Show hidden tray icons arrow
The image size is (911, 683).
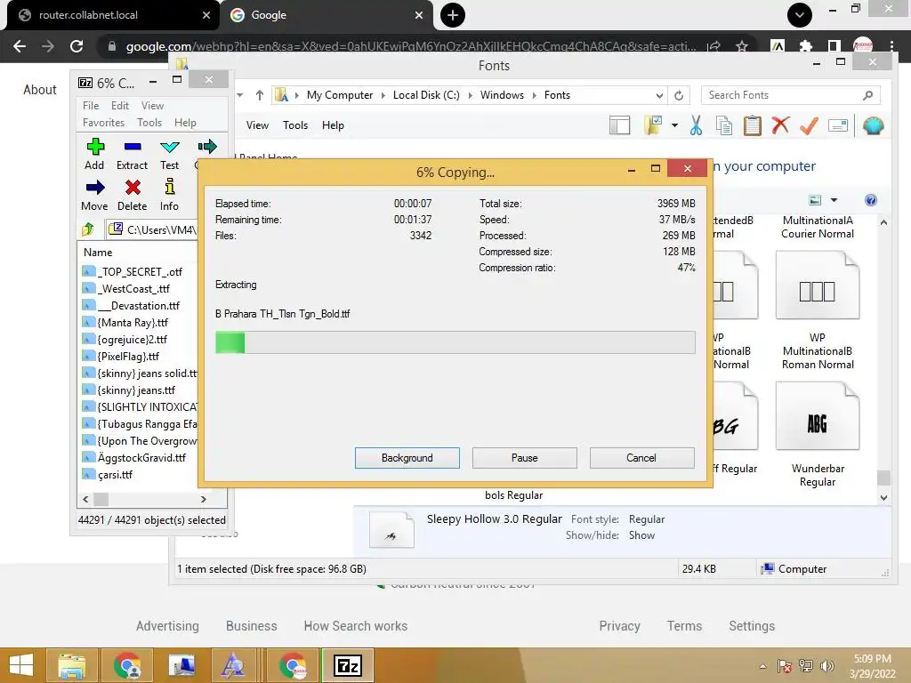(762, 666)
